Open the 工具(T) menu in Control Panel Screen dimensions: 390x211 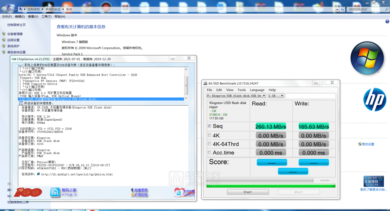46,17
